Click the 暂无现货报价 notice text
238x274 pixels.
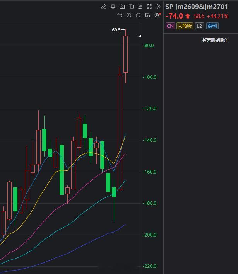click(x=215, y=40)
